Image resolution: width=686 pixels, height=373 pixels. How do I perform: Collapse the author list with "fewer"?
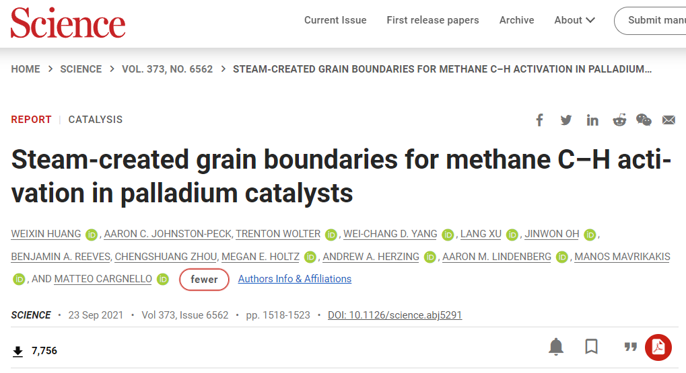click(x=204, y=280)
